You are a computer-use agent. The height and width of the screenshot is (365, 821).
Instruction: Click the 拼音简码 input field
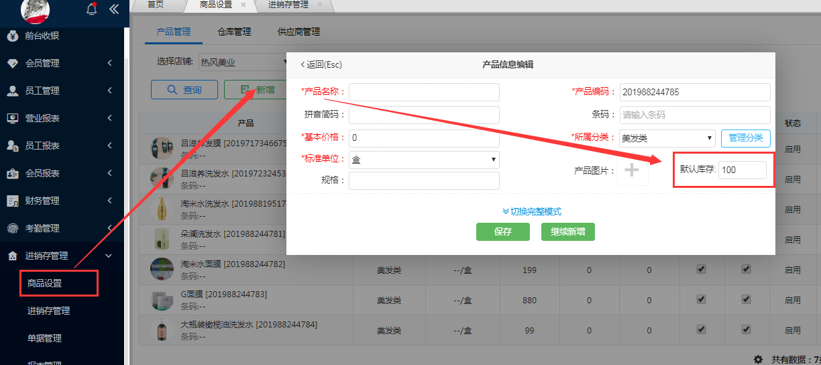tap(424, 115)
